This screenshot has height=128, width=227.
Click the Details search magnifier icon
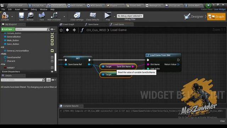[x=43, y=80]
